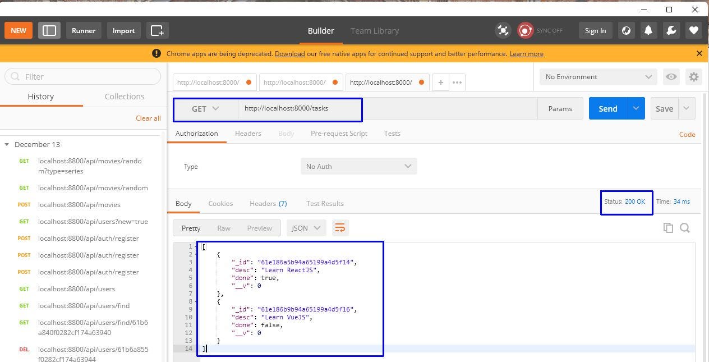Open notifications bell icon
The image size is (709, 362).
coord(648,30)
